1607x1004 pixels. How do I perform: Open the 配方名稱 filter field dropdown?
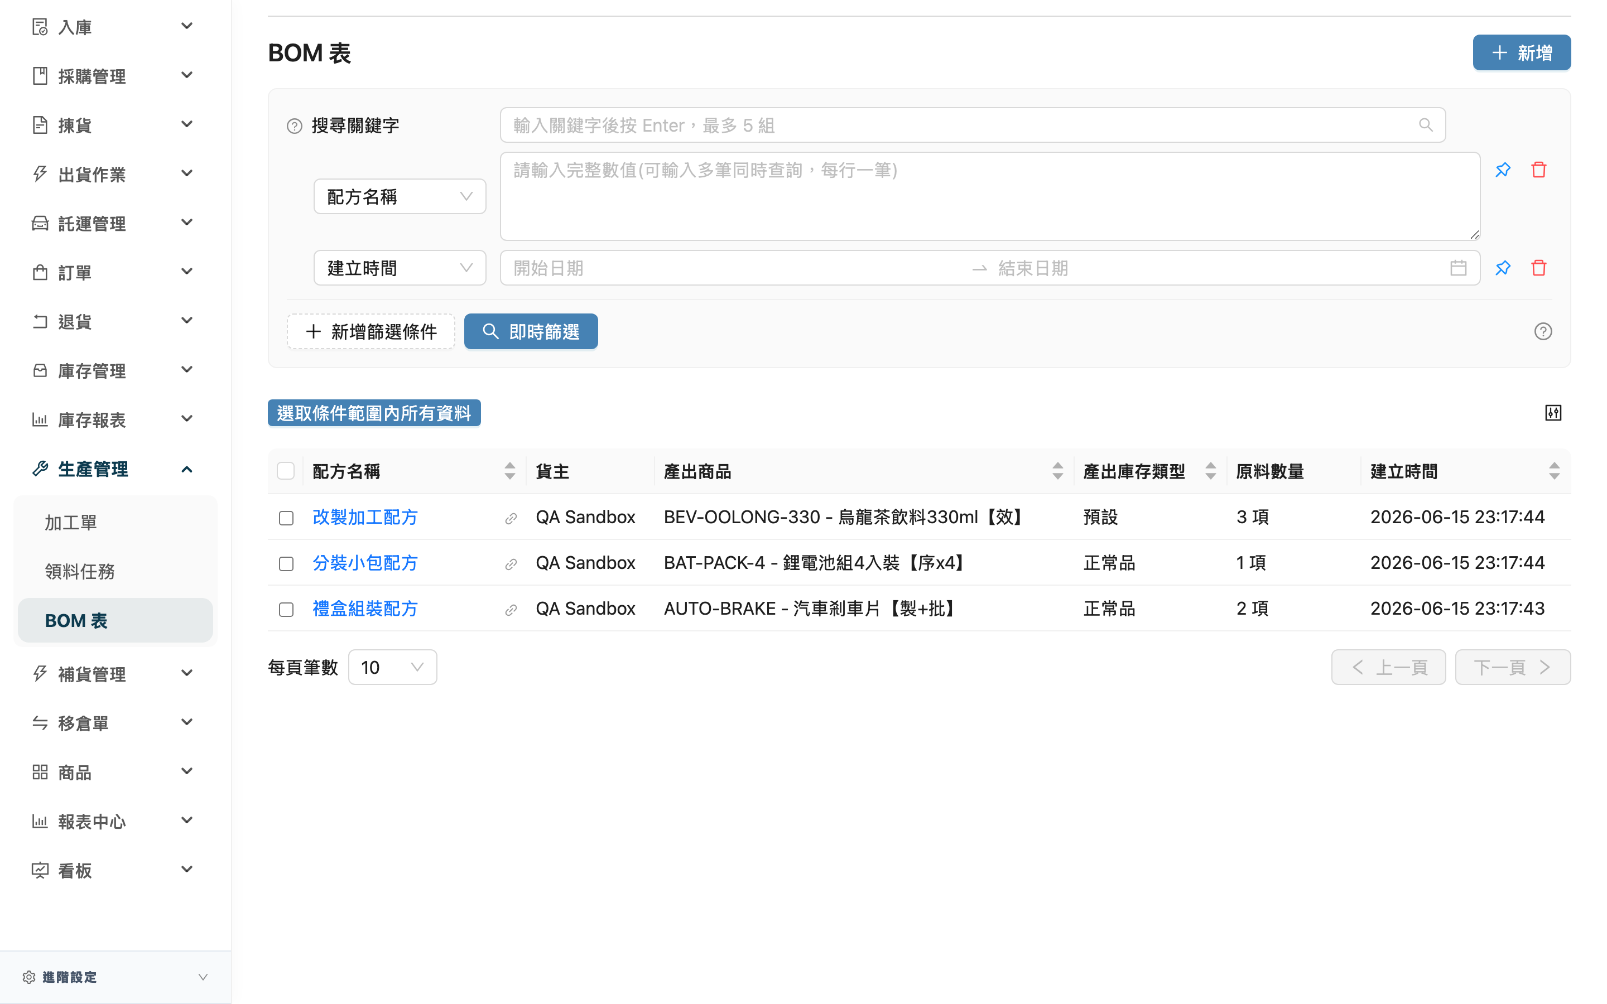click(x=400, y=196)
